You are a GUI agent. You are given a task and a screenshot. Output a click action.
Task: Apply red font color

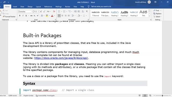pos(52,16)
